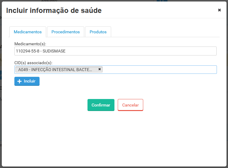This screenshot has width=228, height=168.
Task: Click empty right end of Medicamento(s) field
Action: [x=180, y=51]
